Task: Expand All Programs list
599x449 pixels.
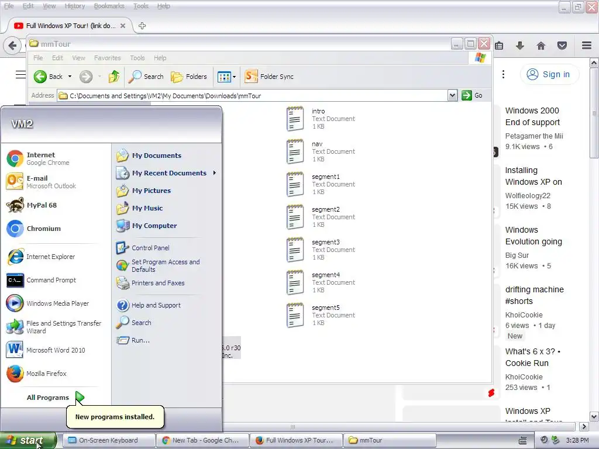Action: coord(56,398)
